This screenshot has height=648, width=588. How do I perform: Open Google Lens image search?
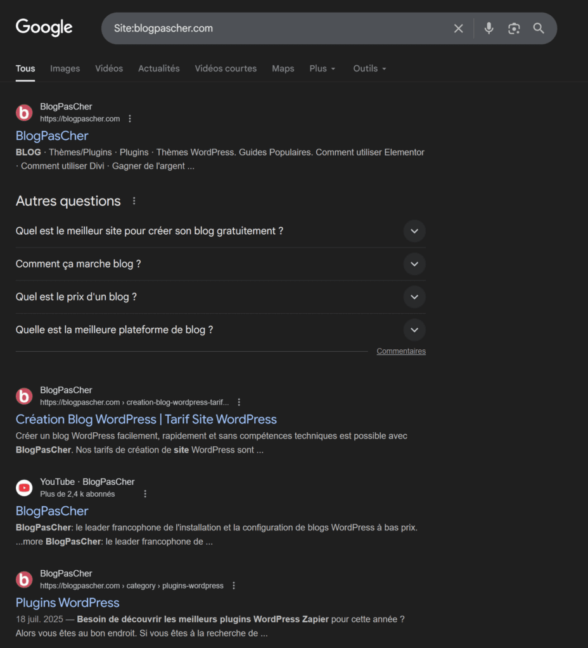point(514,28)
